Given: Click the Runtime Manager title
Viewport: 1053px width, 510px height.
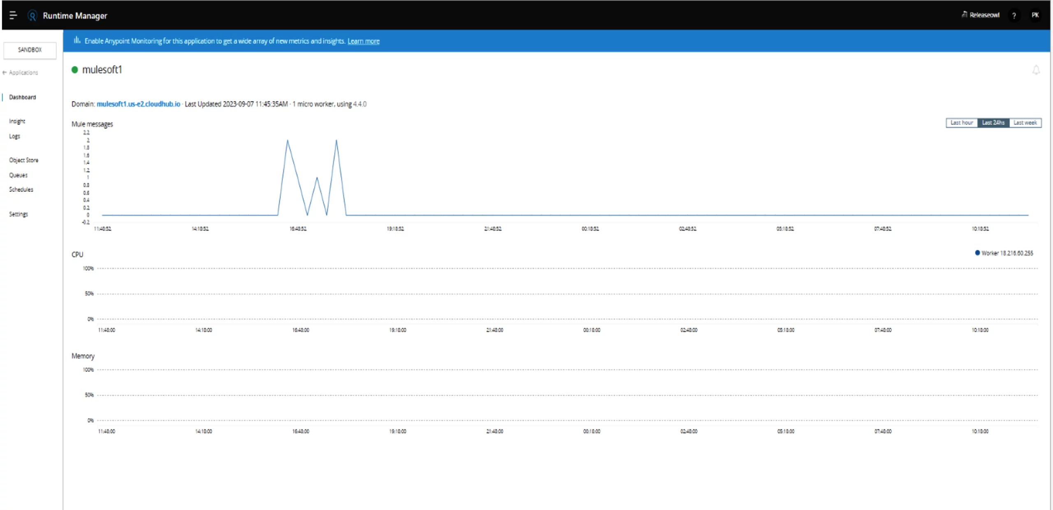Looking at the screenshot, I should pos(75,16).
